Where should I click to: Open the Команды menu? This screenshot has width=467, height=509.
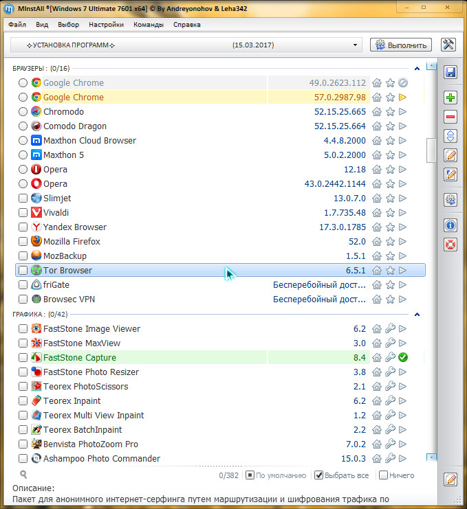149,24
